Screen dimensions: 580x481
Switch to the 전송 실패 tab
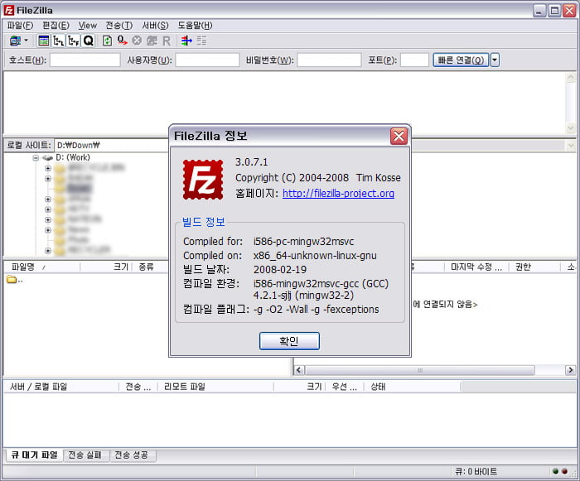click(x=86, y=455)
